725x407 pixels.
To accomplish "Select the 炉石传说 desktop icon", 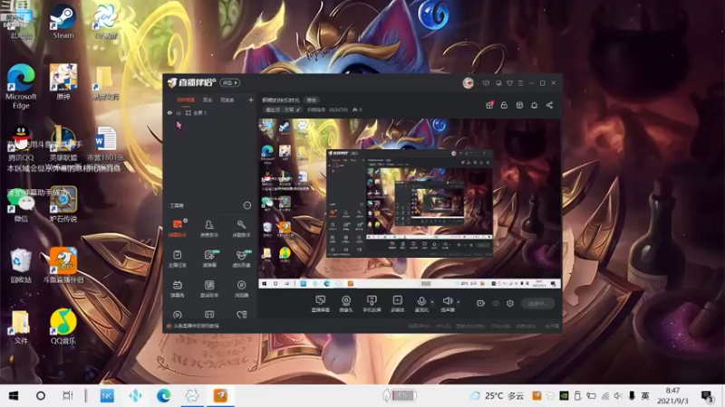I will tap(63, 204).
